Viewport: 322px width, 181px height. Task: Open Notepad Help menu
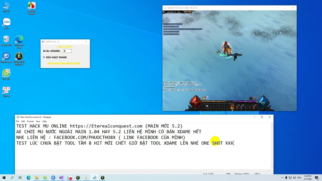tap(44, 121)
